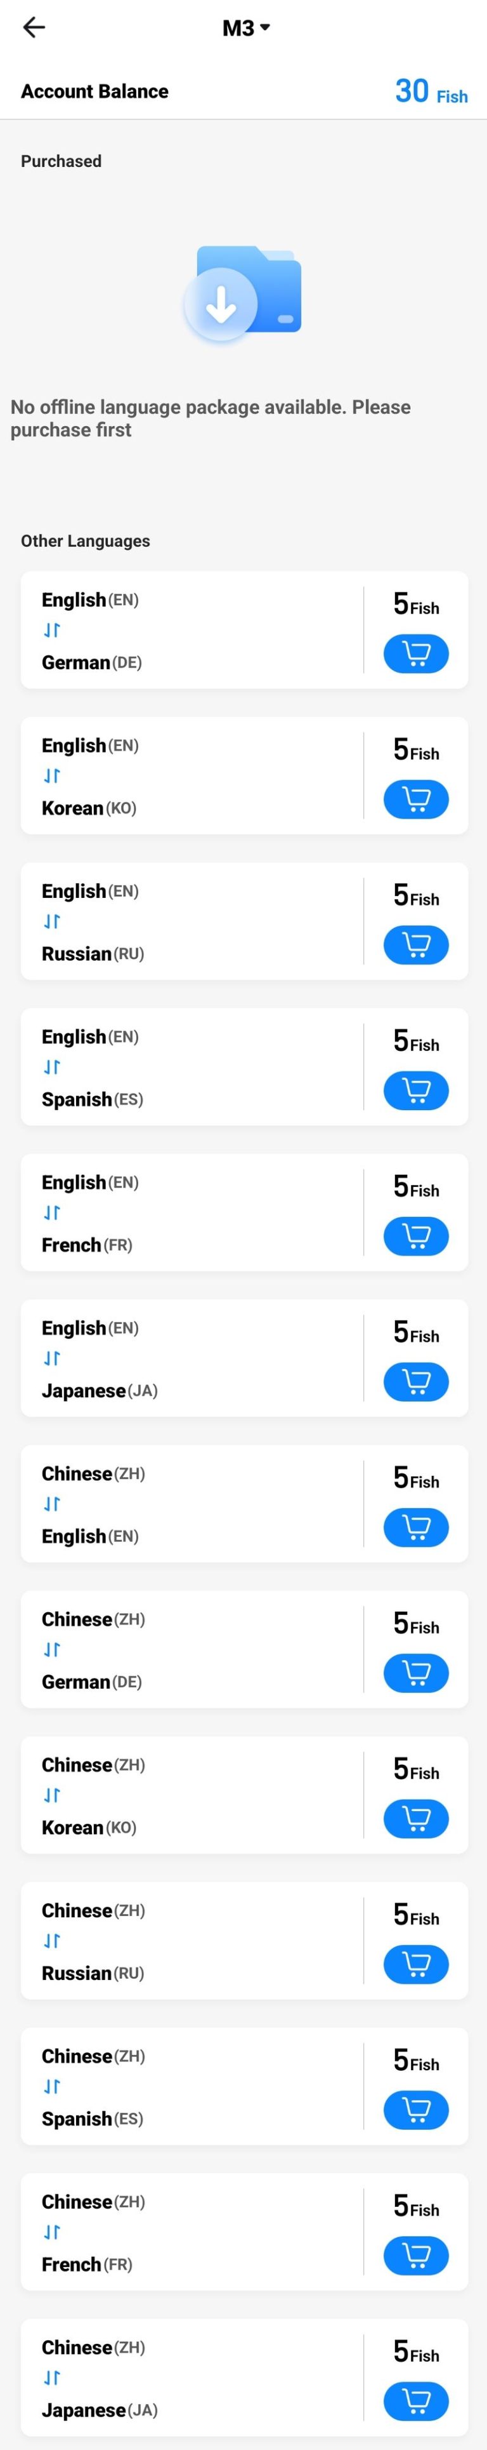Open the M3 device dropdown
Viewport: 487px width, 2450px height.
pos(246,27)
